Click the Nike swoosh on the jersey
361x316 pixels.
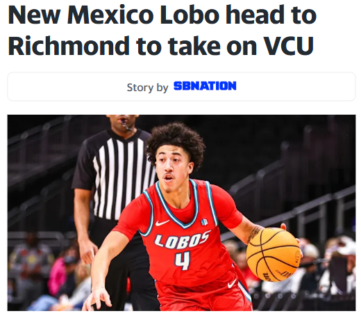162,223
